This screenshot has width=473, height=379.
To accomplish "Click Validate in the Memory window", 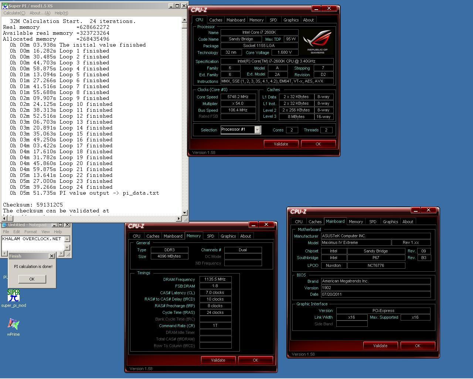I will tap(218, 360).
